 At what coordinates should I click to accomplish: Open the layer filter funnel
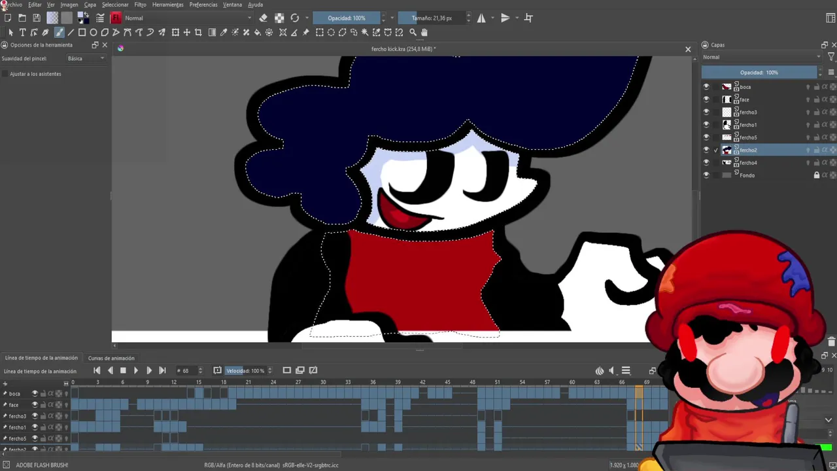831,57
